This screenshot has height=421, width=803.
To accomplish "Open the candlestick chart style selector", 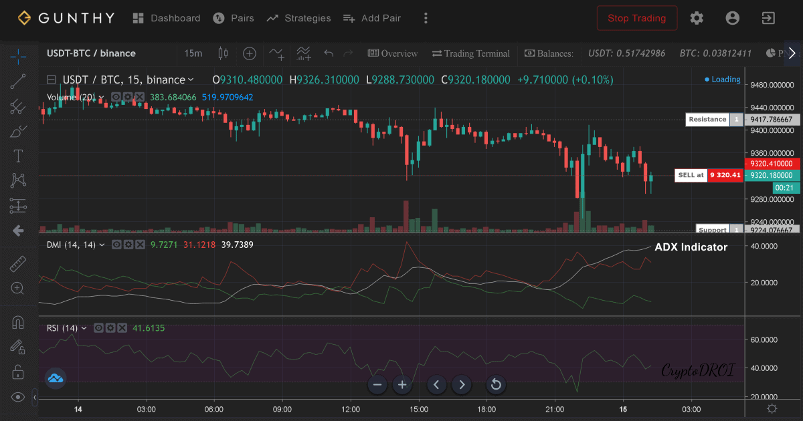I will (x=223, y=53).
